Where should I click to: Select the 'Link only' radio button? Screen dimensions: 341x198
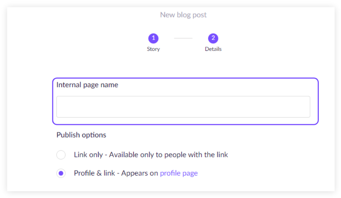click(x=61, y=155)
